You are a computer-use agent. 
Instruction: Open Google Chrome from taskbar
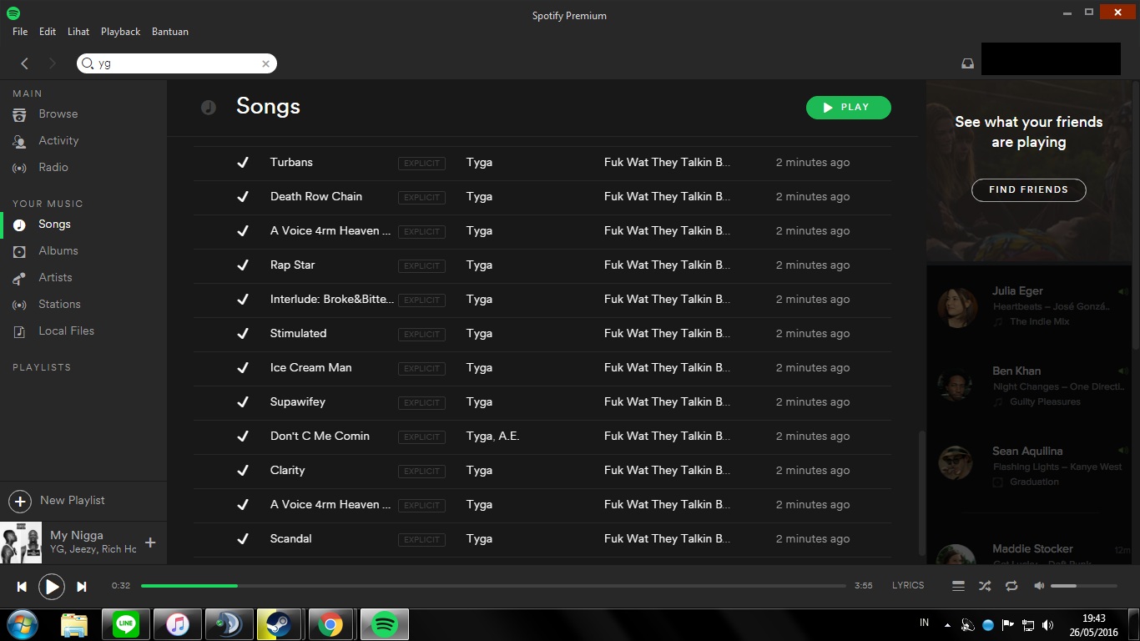[x=330, y=624]
